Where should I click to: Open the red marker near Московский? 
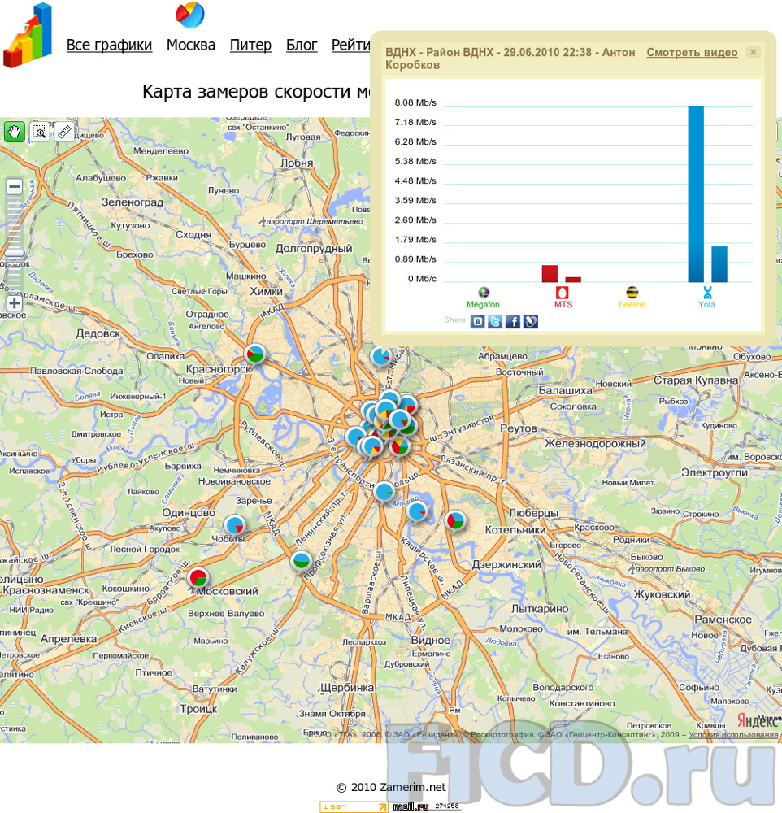198,577
